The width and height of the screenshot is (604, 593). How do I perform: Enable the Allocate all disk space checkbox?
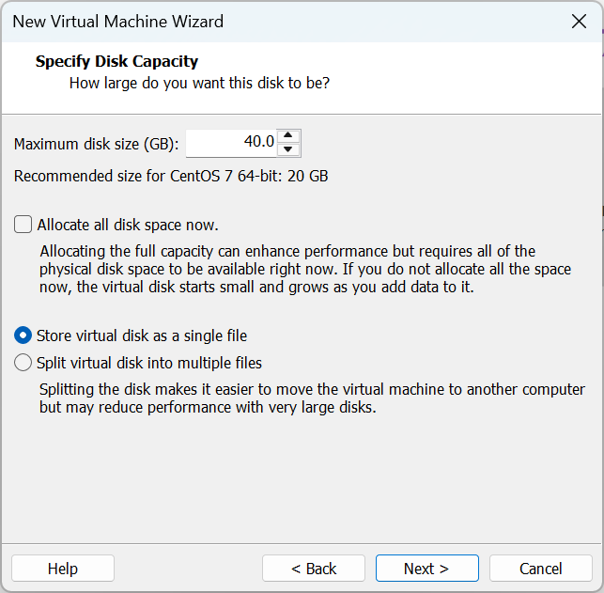tap(23, 226)
